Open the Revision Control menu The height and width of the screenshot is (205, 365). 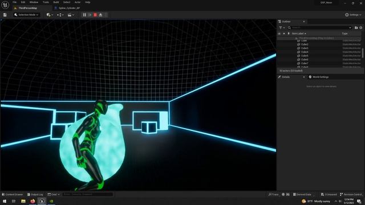(x=351, y=194)
